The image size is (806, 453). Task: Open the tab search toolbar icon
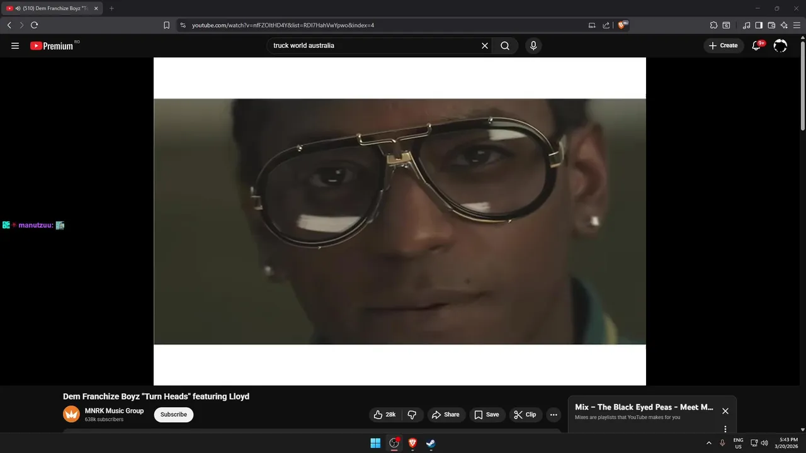coord(726,25)
